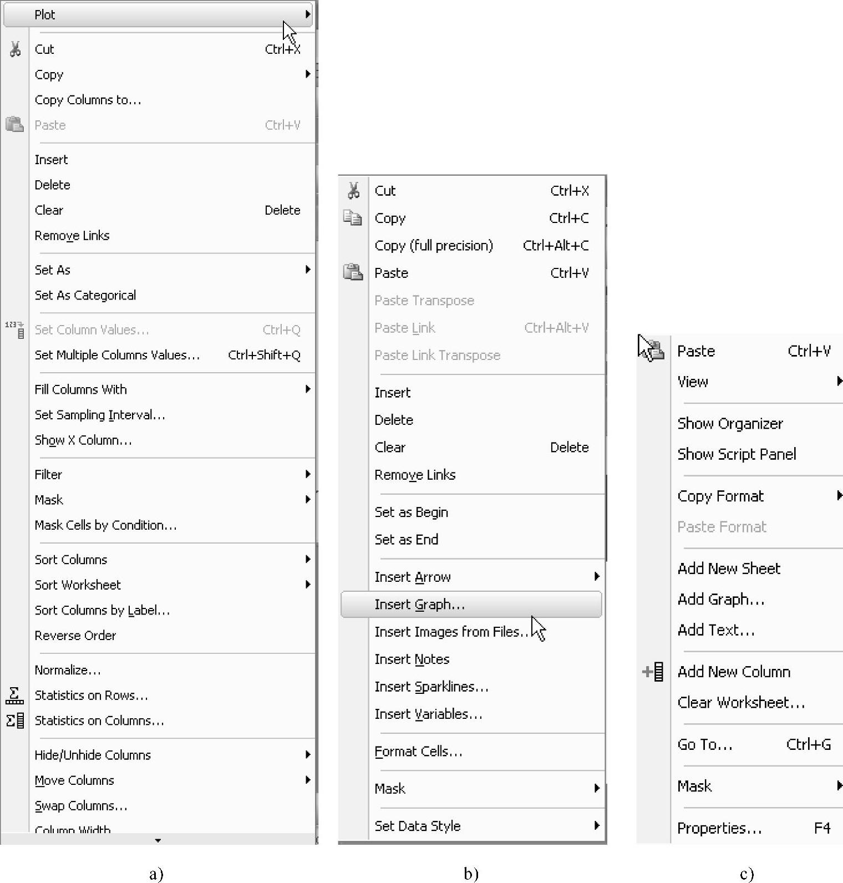The image size is (843, 883).
Task: Choose Add New Sheet
Action: [729, 569]
